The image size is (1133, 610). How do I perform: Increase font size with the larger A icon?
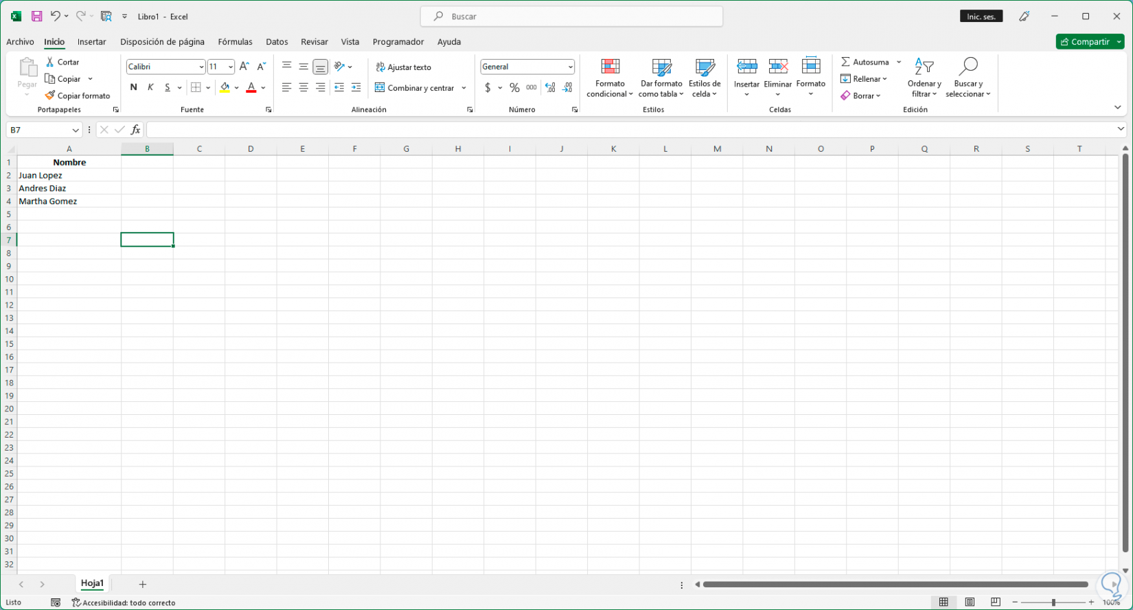click(x=244, y=67)
